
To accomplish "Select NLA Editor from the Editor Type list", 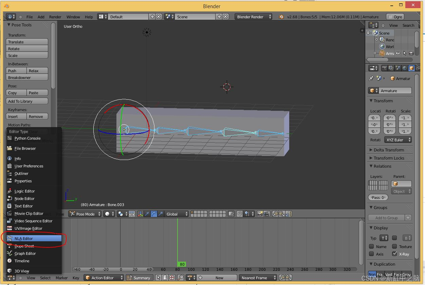I will [x=34, y=239].
